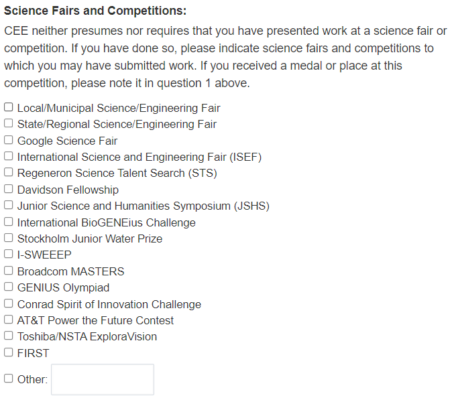This screenshot has height=404, width=454.
Task: Check the Toshiba/NSTA ExploraVision checkbox
Action: (x=9, y=336)
